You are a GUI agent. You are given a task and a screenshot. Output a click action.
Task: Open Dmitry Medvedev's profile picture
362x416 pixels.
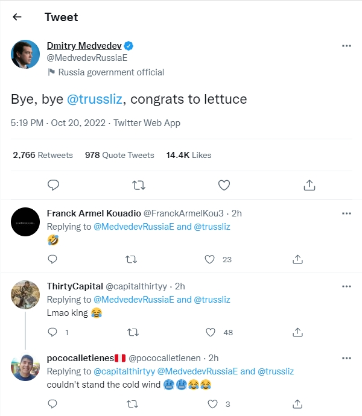[25, 54]
